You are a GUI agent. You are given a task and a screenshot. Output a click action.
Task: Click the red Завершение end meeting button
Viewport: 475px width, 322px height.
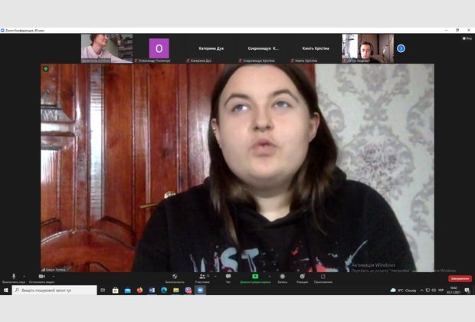pyautogui.click(x=460, y=278)
